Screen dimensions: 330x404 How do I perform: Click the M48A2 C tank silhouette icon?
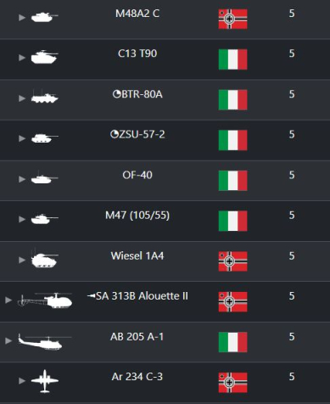44,17
